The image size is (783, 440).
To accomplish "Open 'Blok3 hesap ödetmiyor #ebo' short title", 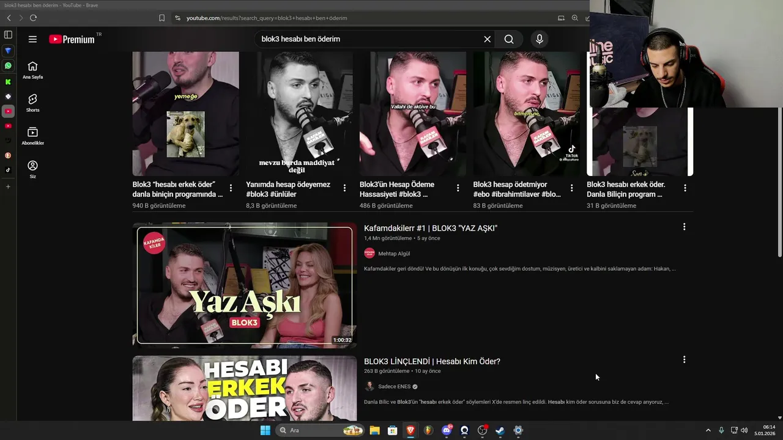I will pyautogui.click(x=517, y=189).
